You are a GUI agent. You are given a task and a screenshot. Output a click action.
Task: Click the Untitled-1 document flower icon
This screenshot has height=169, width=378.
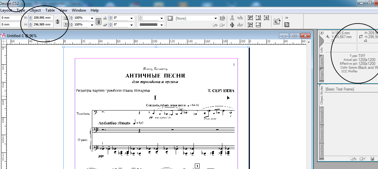(x=3, y=36)
